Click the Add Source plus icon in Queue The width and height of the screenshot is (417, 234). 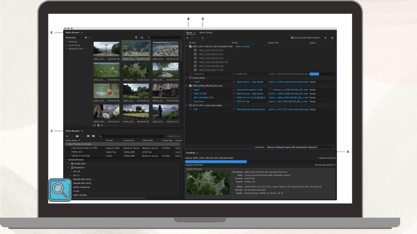188,38
